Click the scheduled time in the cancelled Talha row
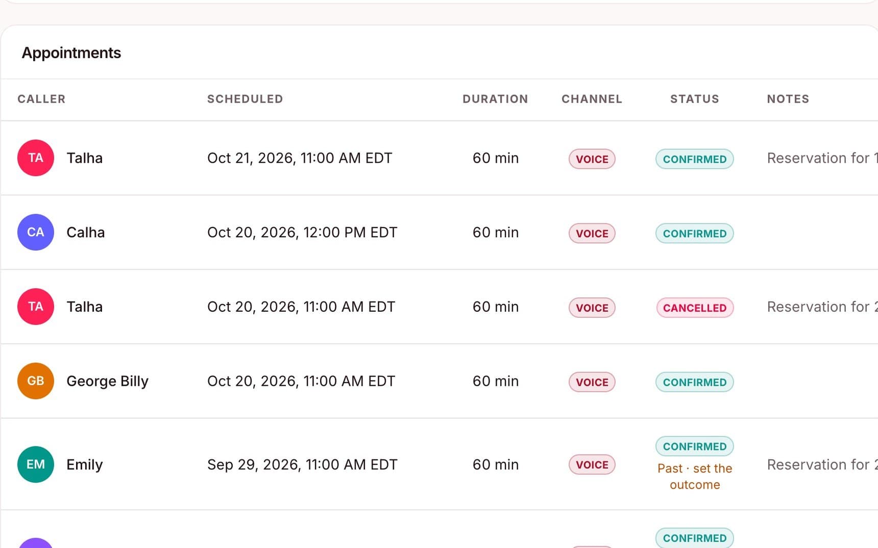The height and width of the screenshot is (548, 878). [x=301, y=307]
